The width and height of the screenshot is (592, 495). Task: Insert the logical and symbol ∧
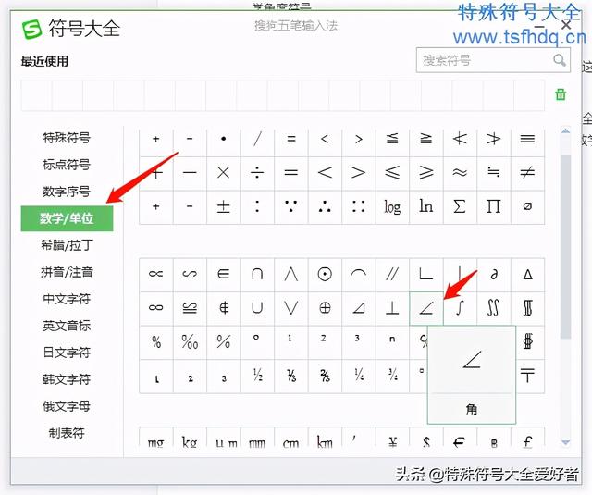pyautogui.click(x=291, y=275)
